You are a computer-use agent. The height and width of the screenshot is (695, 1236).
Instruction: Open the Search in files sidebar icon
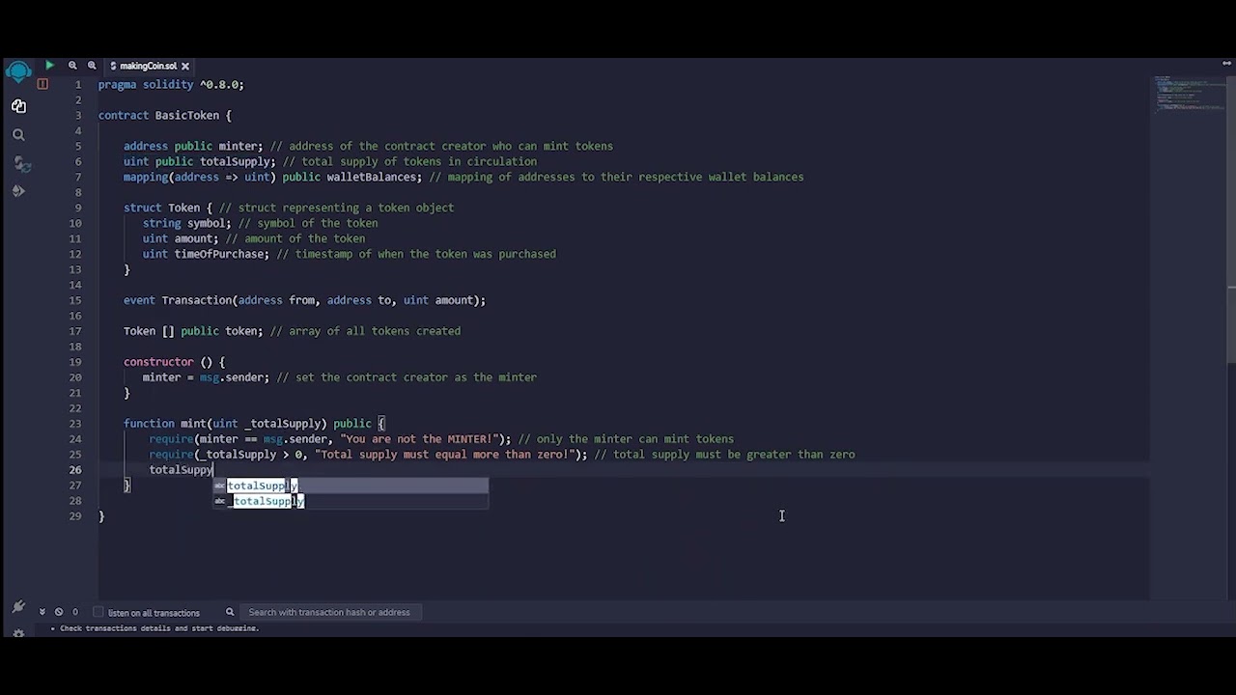click(18, 135)
